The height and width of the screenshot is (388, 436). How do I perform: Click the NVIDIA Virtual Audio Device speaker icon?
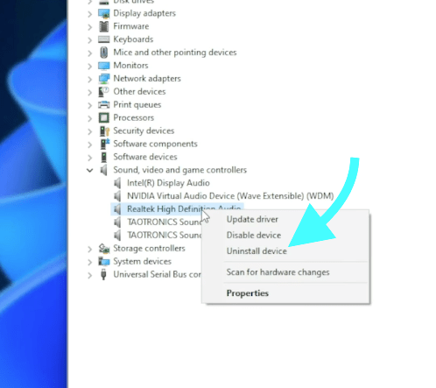click(x=117, y=196)
